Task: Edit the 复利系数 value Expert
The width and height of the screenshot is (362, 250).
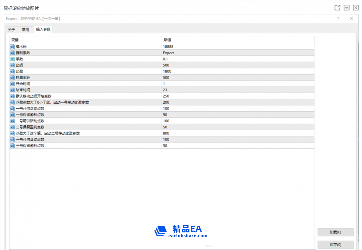Action: click(x=168, y=53)
